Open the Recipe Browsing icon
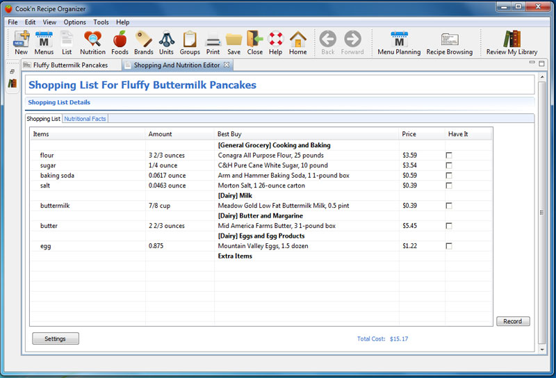 [449, 42]
